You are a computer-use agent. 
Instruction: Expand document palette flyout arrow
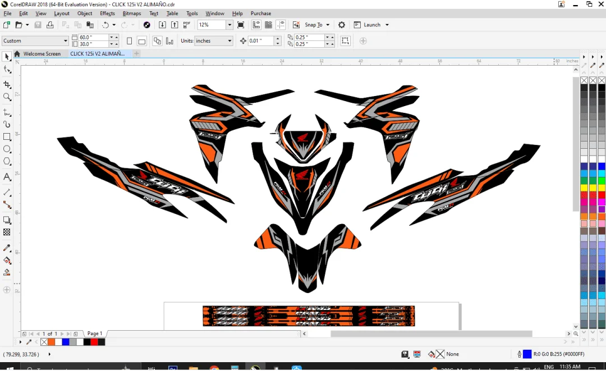click(21, 343)
